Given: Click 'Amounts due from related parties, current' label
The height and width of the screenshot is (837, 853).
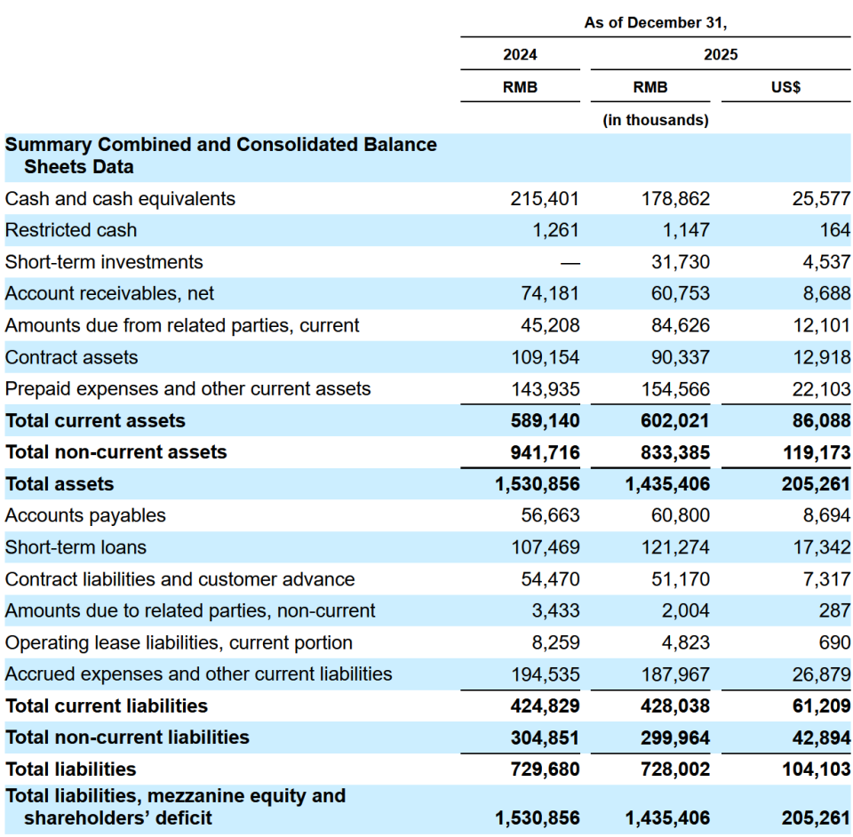Looking at the screenshot, I should [182, 326].
